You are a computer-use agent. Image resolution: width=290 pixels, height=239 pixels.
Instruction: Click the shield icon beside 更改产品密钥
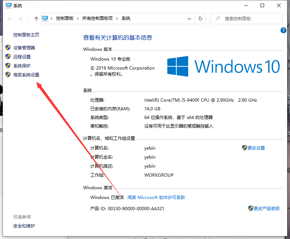[x=250, y=208]
